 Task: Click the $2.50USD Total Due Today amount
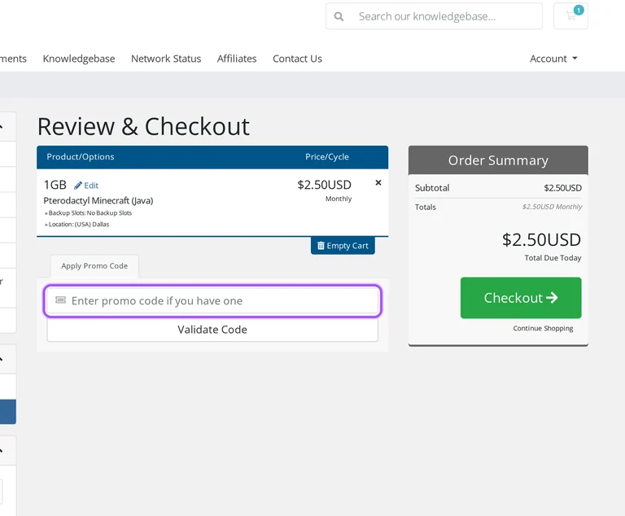pos(541,239)
